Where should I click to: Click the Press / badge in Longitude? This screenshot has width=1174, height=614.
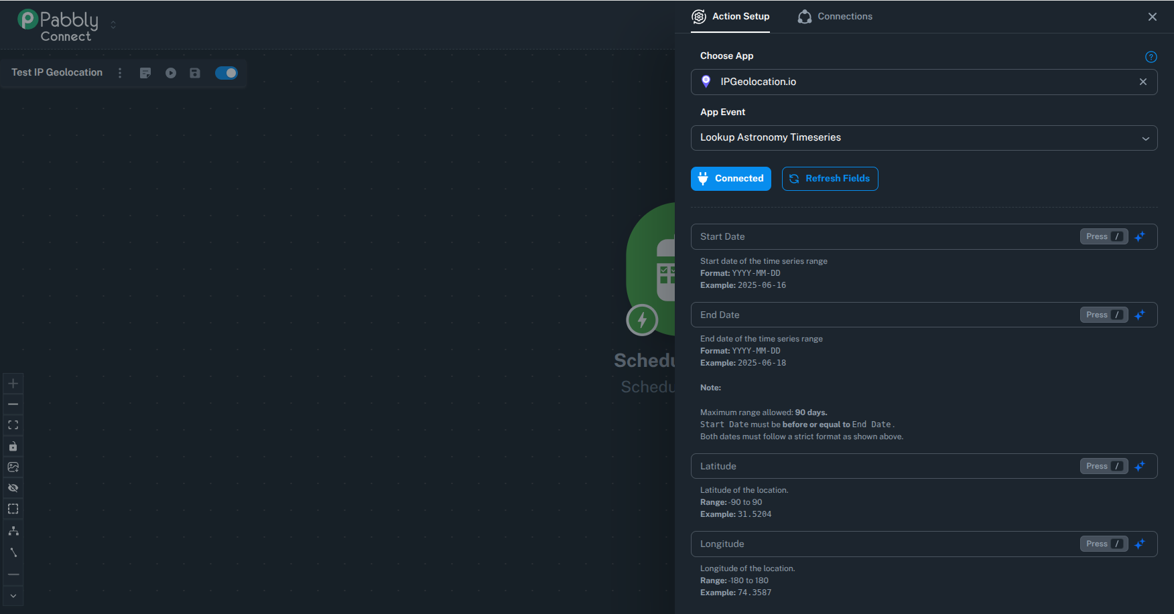click(x=1104, y=544)
